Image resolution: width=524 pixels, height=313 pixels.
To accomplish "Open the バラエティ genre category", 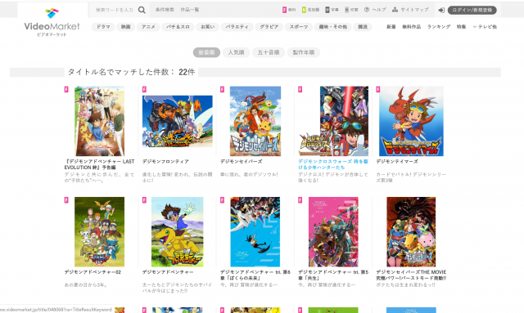I will (x=237, y=27).
